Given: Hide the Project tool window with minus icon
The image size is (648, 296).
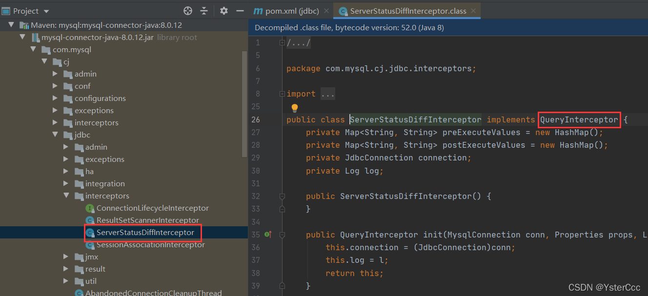Looking at the screenshot, I should [240, 10].
